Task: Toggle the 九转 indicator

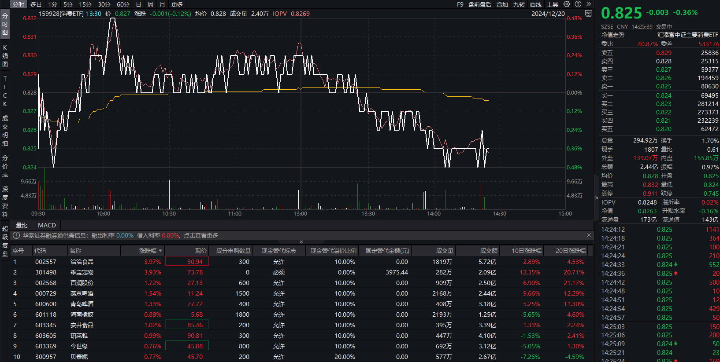Action: [x=519, y=4]
